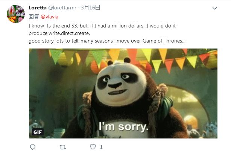Click the "I'm sorry." caption on the GIF

123,127
